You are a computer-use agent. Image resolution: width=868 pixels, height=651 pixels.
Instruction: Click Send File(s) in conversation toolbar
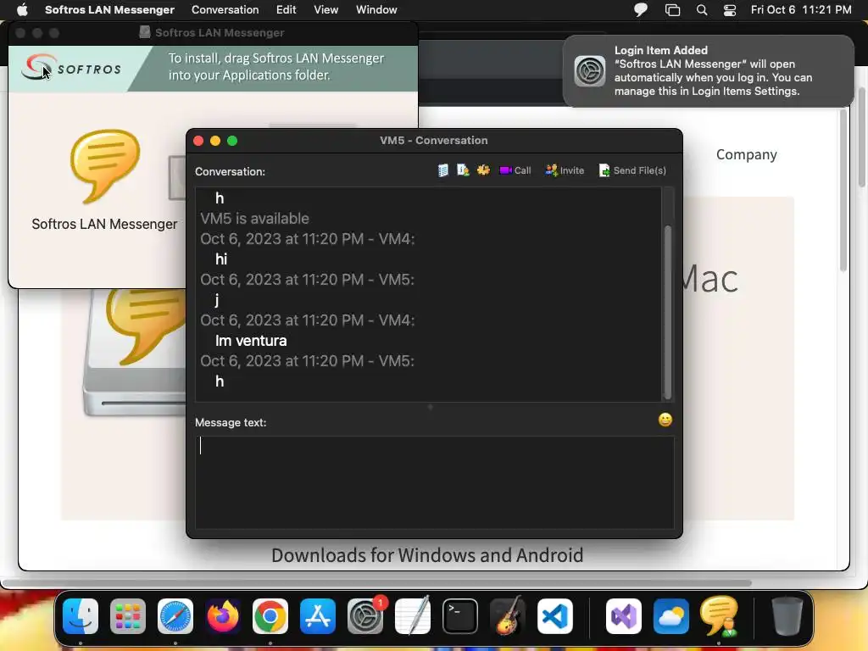pos(632,170)
